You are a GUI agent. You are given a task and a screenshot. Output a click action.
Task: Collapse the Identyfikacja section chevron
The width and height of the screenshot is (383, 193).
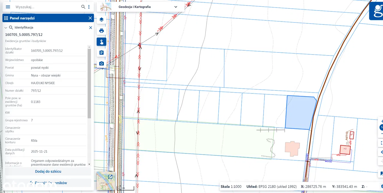pyautogui.click(x=6, y=28)
